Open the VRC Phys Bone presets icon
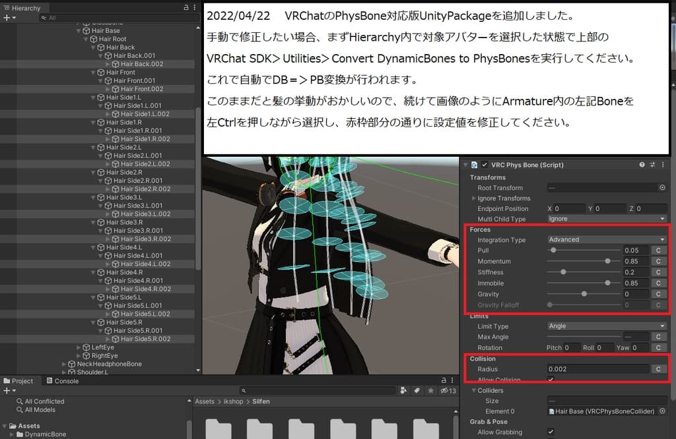The image size is (676, 439). click(651, 164)
